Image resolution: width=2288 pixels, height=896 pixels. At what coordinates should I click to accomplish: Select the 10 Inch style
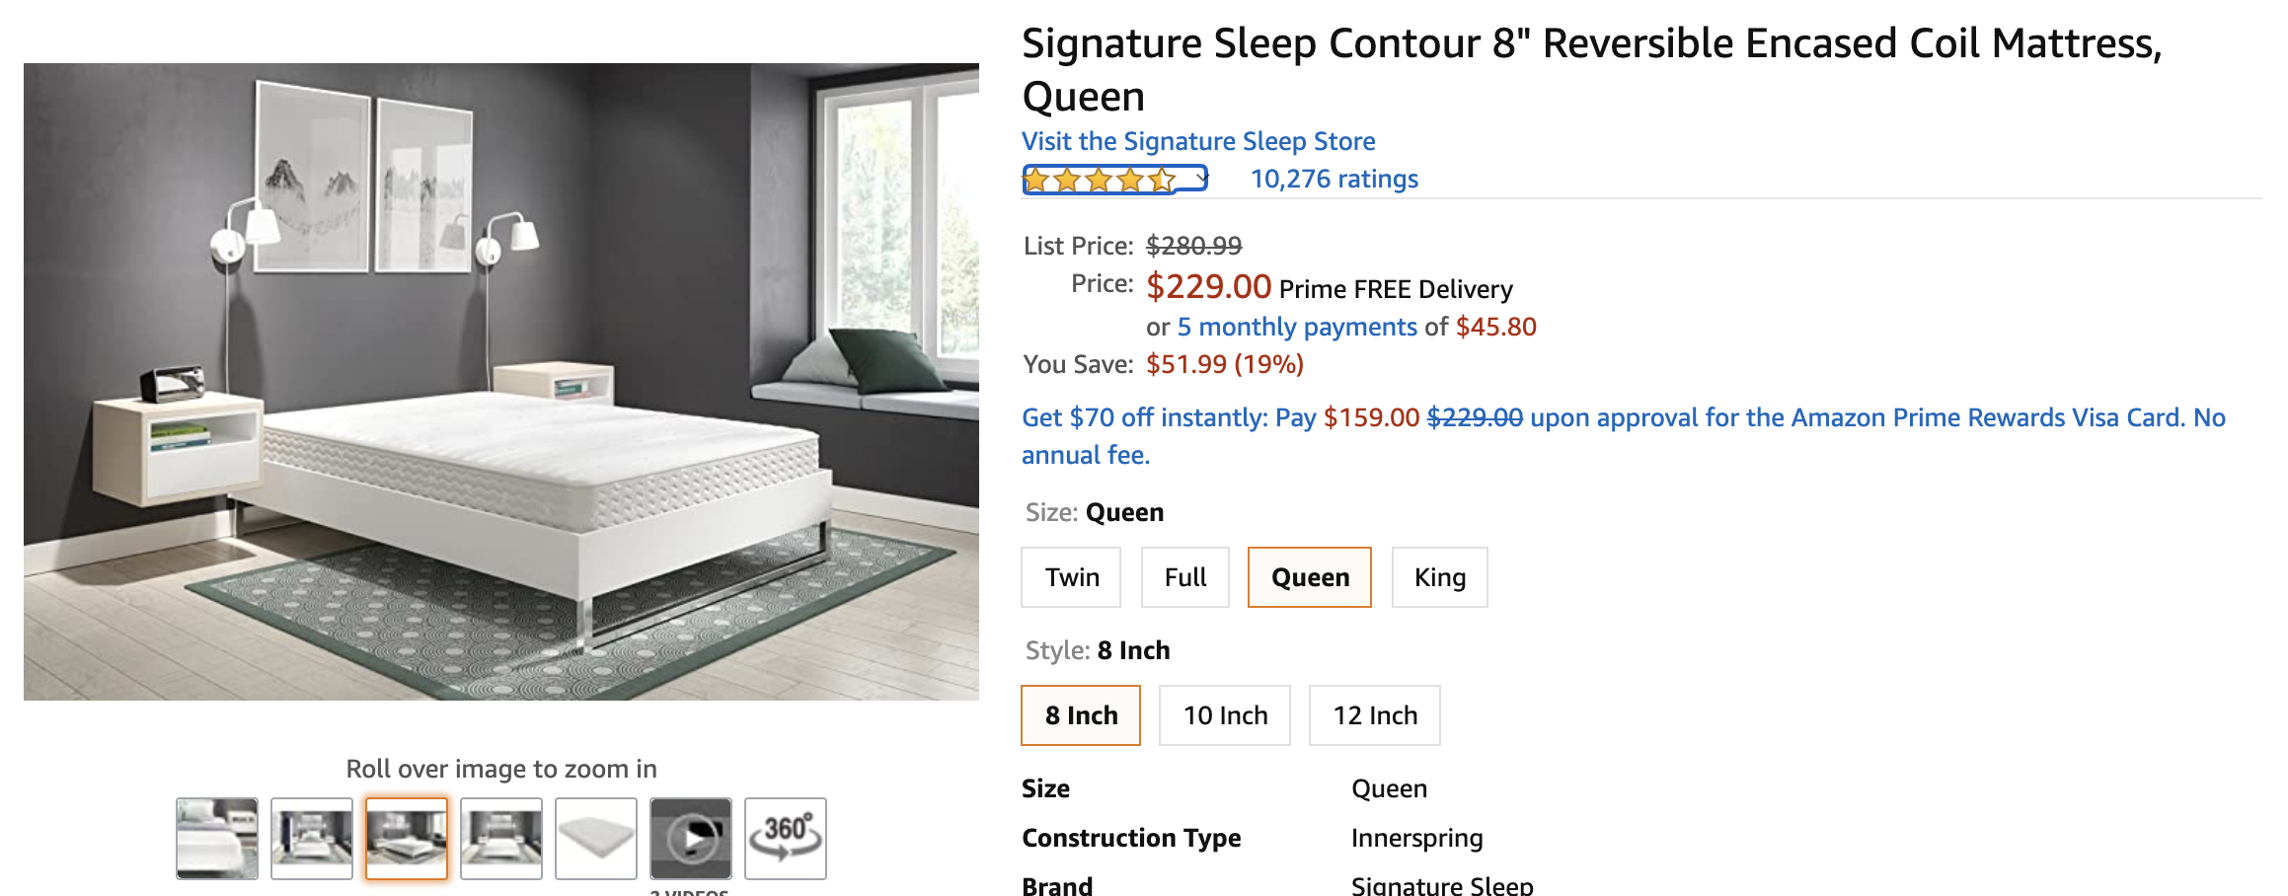[x=1224, y=715]
